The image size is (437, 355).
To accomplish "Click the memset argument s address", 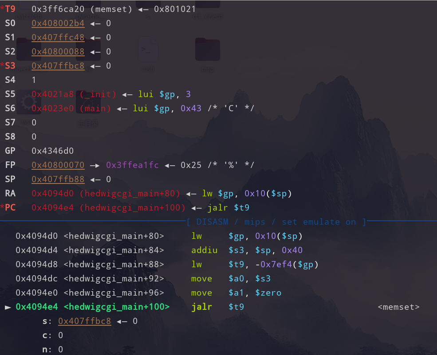I will pyautogui.click(x=84, y=321).
